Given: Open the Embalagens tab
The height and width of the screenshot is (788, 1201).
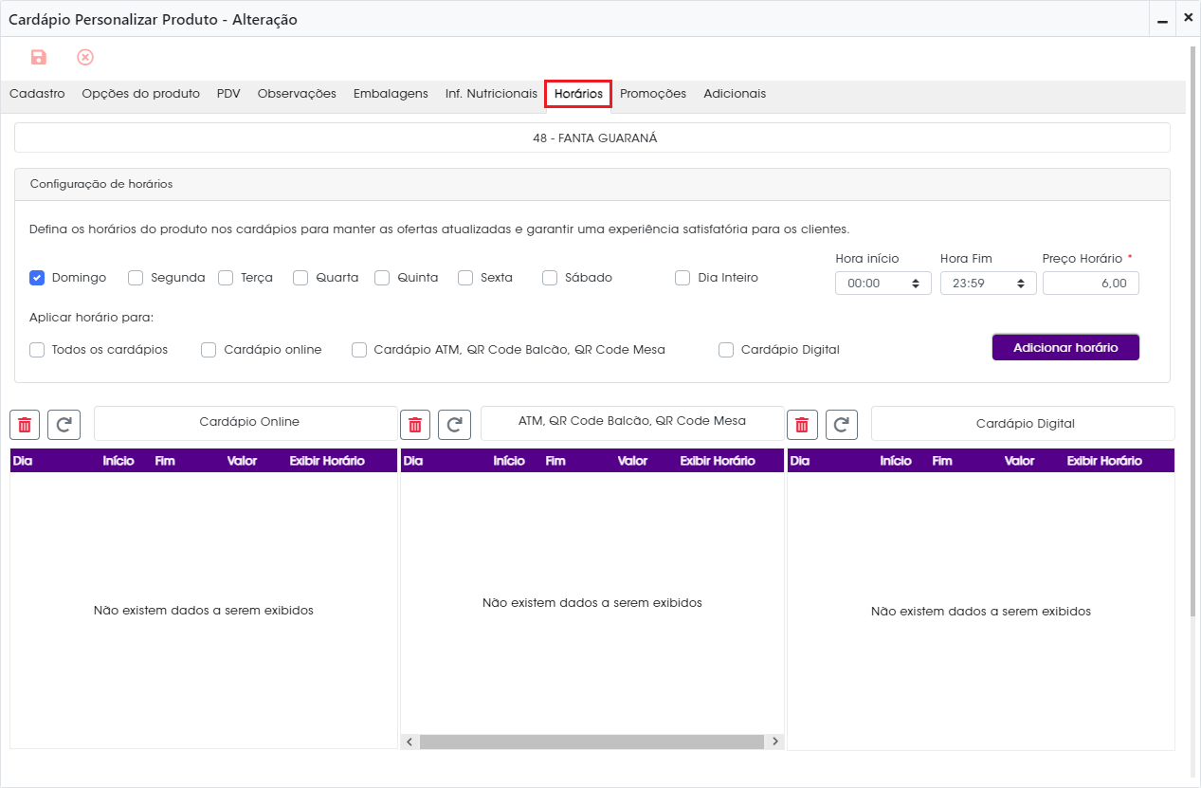Looking at the screenshot, I should [391, 94].
